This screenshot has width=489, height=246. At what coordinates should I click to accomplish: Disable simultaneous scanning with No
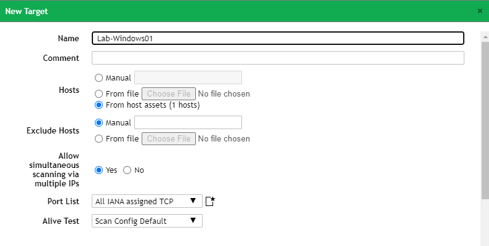pos(127,170)
